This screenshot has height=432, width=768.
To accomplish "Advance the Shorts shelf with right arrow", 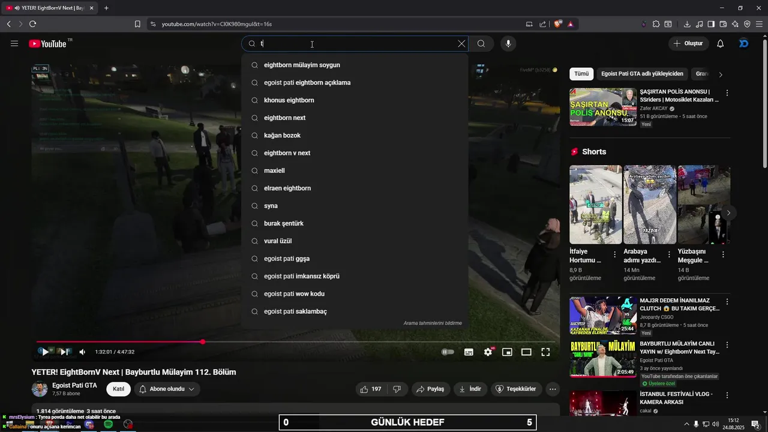I will (728, 213).
